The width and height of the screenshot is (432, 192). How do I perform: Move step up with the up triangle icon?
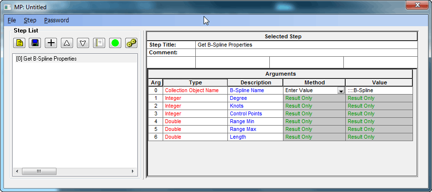coord(67,43)
